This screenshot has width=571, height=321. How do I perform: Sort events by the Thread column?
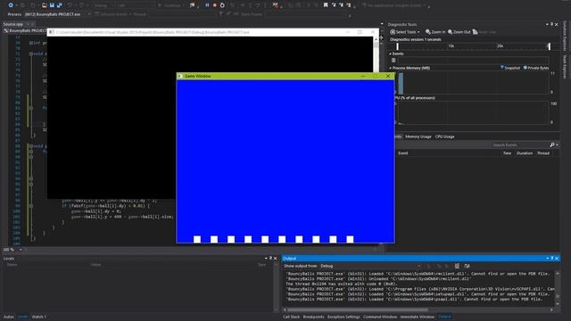[x=543, y=153]
